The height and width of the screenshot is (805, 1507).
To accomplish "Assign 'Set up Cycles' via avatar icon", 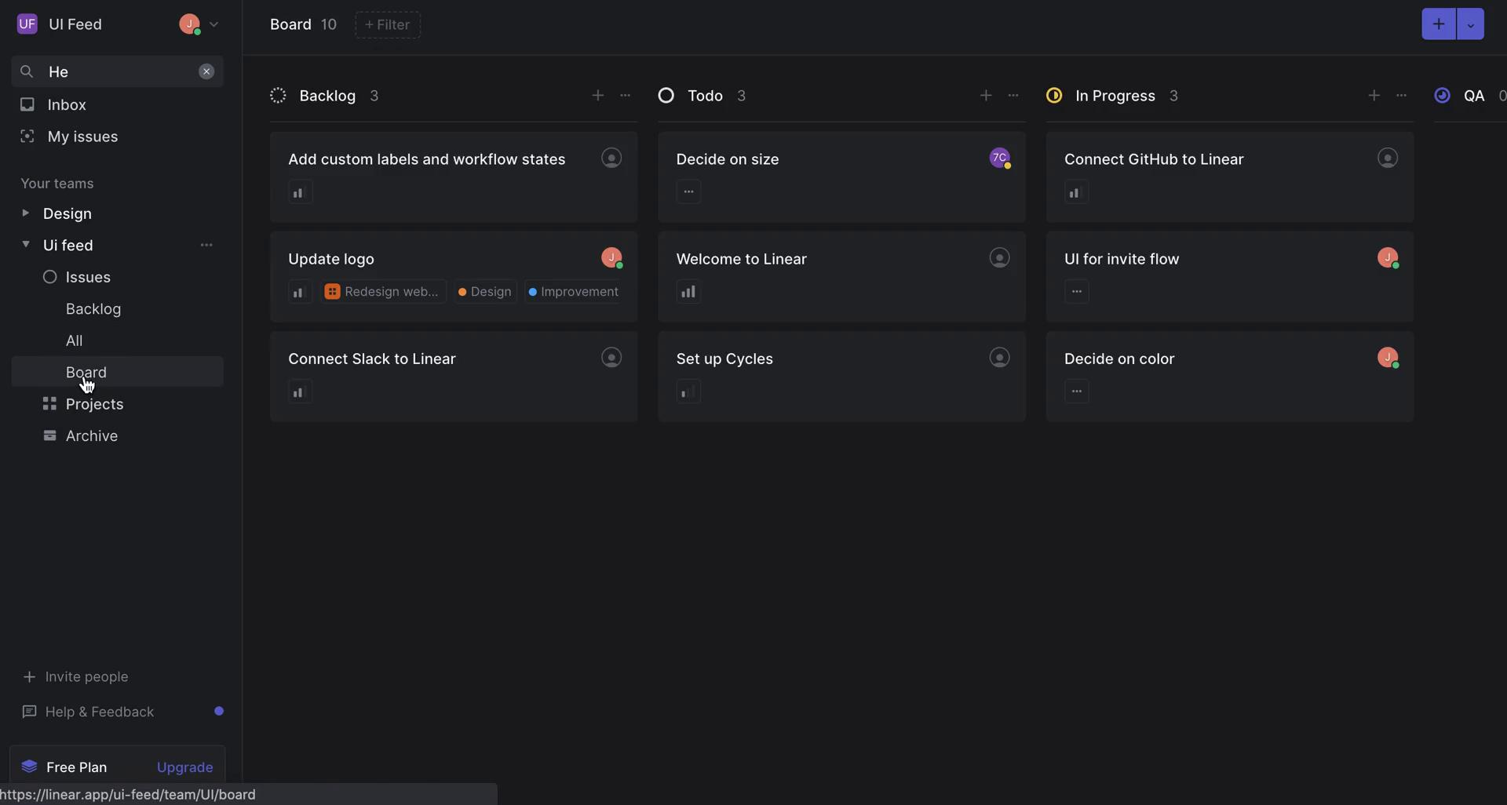I will (x=999, y=357).
